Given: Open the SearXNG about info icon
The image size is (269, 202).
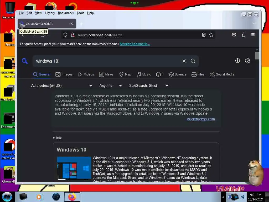Looking at the screenshot, I should click(237, 61).
